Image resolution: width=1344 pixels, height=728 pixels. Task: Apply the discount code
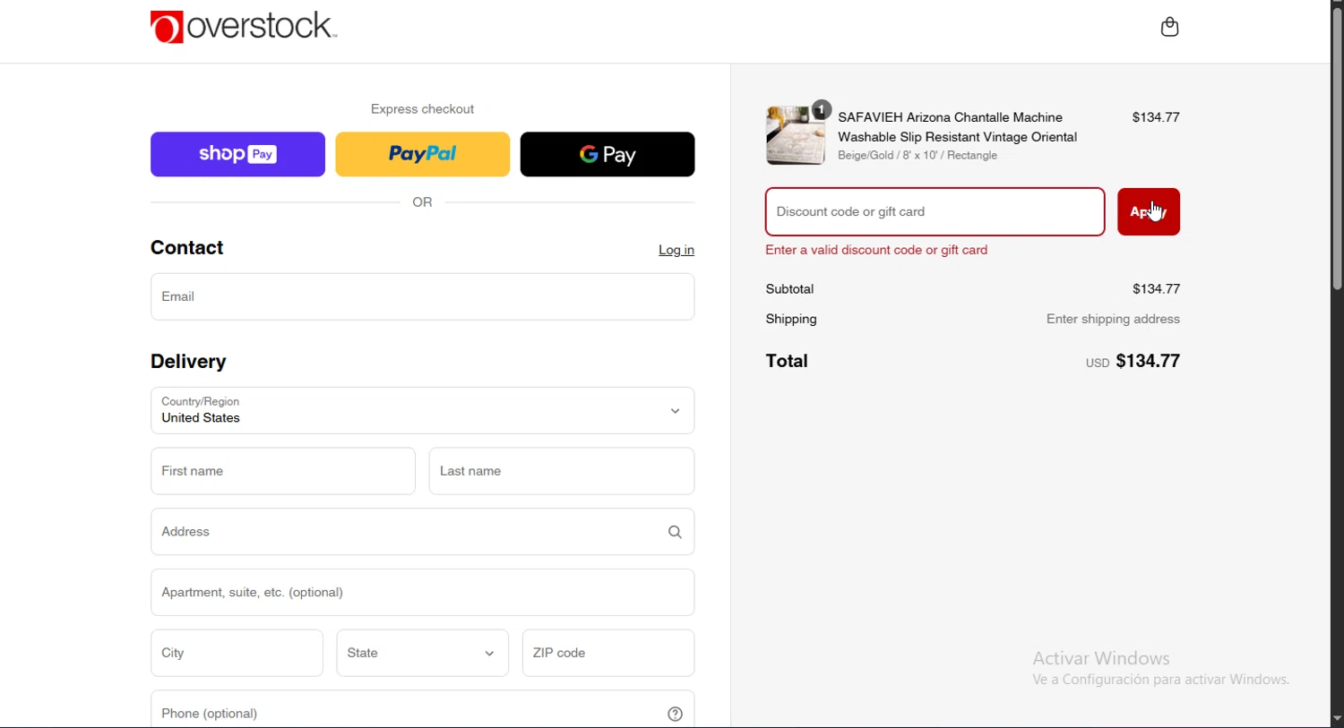1149,212
